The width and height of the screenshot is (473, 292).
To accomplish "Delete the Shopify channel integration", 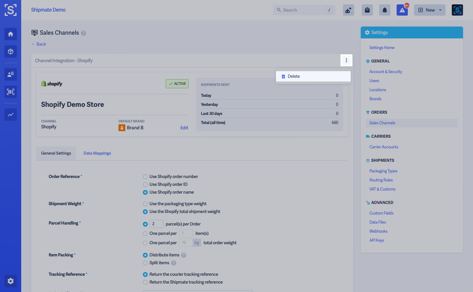I will 293,76.
